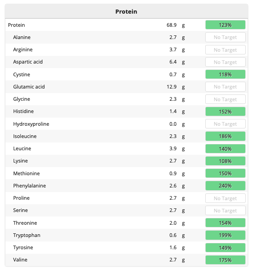The image size is (253, 271).
Task: Open the Glutamic acid No Target box
Action: tap(225, 87)
